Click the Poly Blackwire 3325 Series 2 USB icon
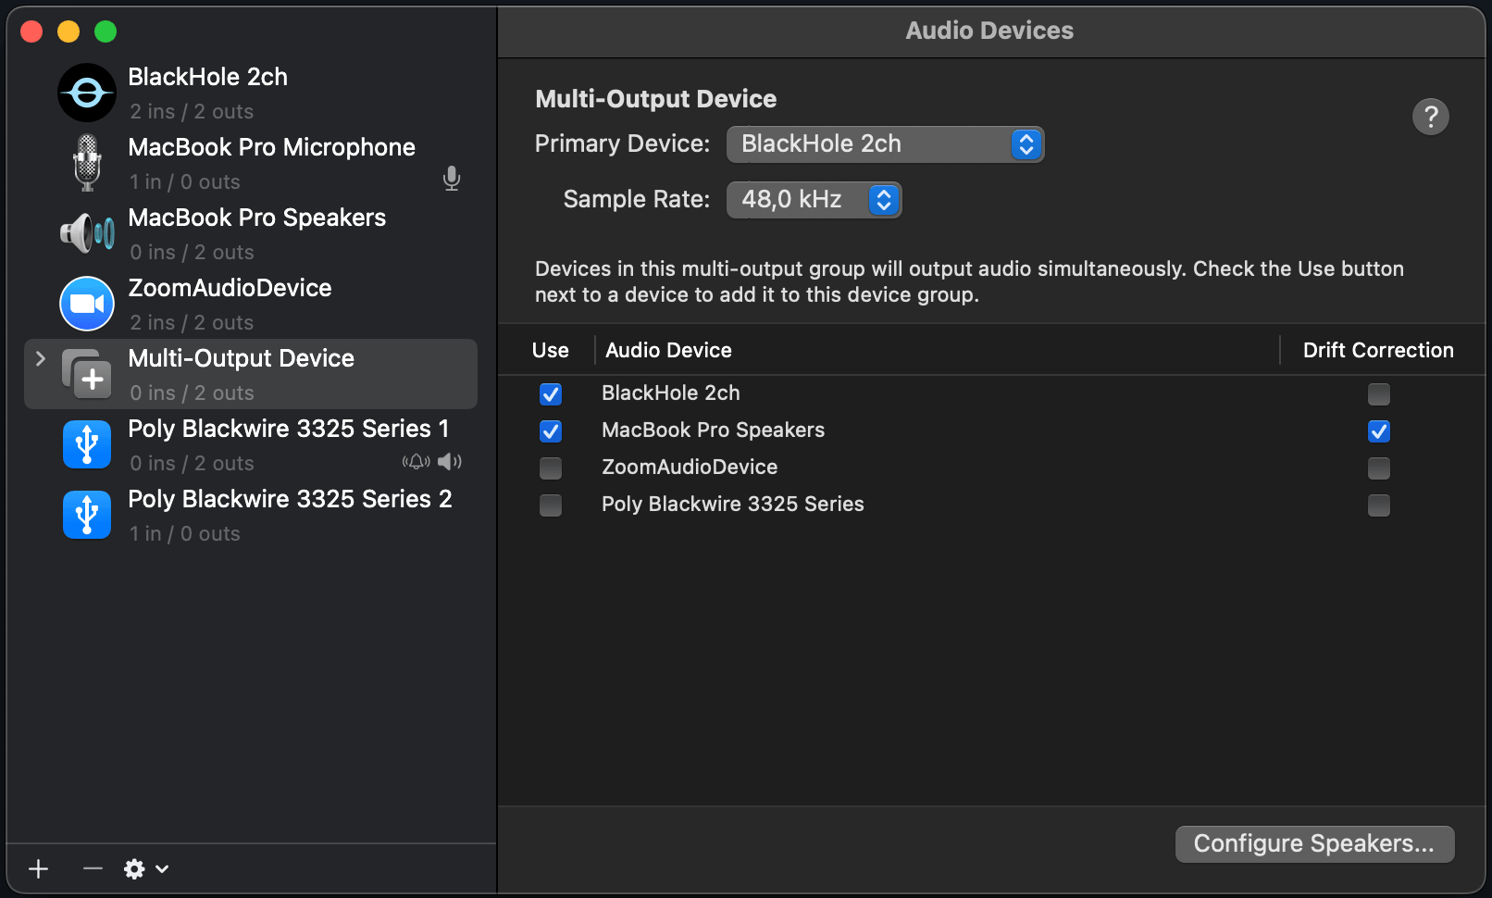 pos(87,514)
